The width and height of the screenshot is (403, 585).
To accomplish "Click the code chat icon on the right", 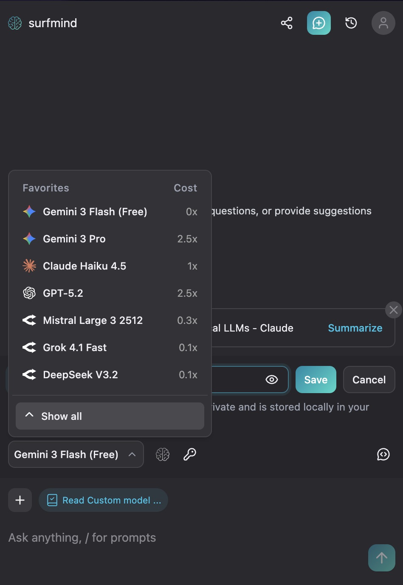I will point(383,454).
